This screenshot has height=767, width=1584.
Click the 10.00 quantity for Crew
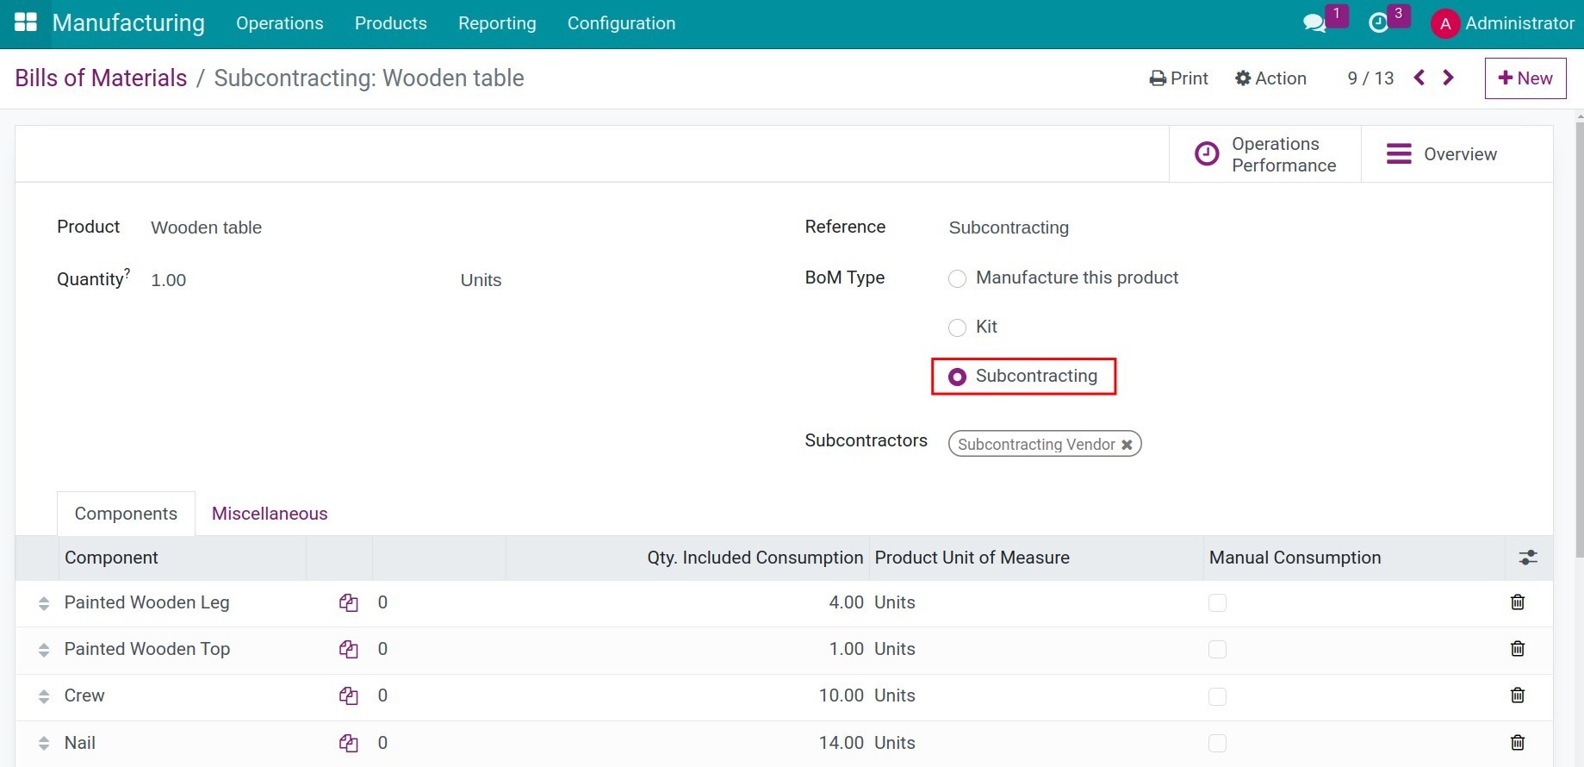click(842, 695)
